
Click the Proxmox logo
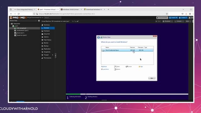18,18
